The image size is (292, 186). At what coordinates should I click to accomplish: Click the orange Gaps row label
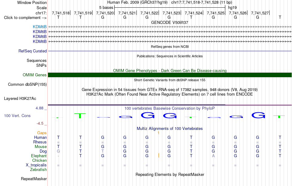(42, 133)
